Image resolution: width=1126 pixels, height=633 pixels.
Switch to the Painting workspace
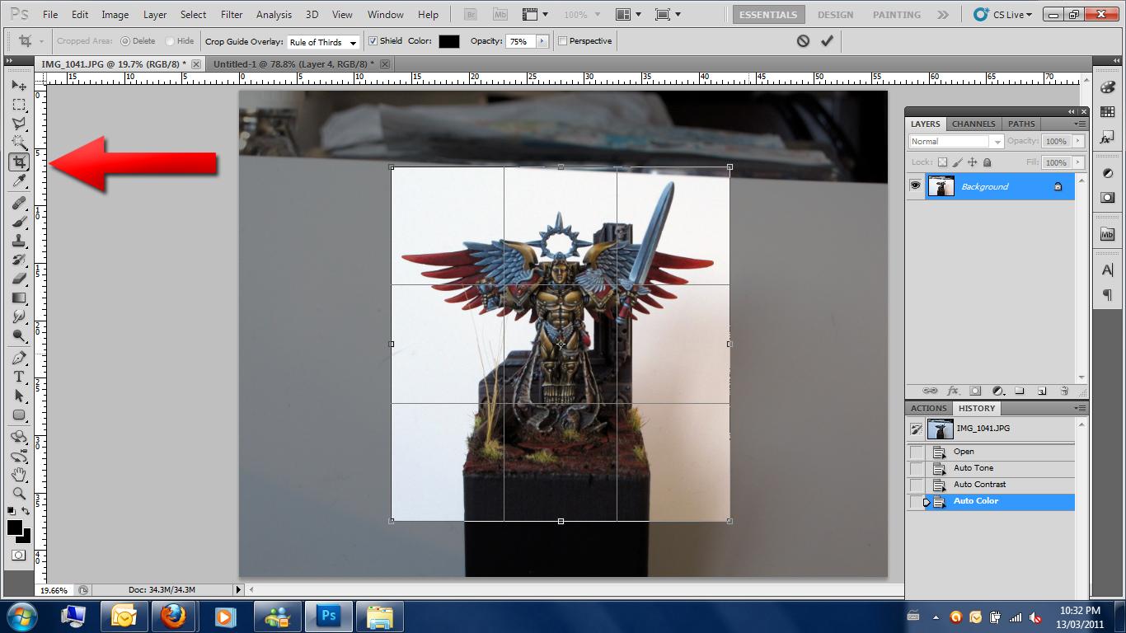(x=897, y=15)
